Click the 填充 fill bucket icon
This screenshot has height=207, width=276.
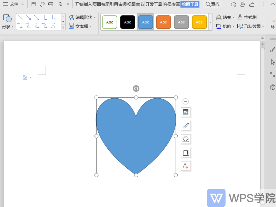point(219,17)
